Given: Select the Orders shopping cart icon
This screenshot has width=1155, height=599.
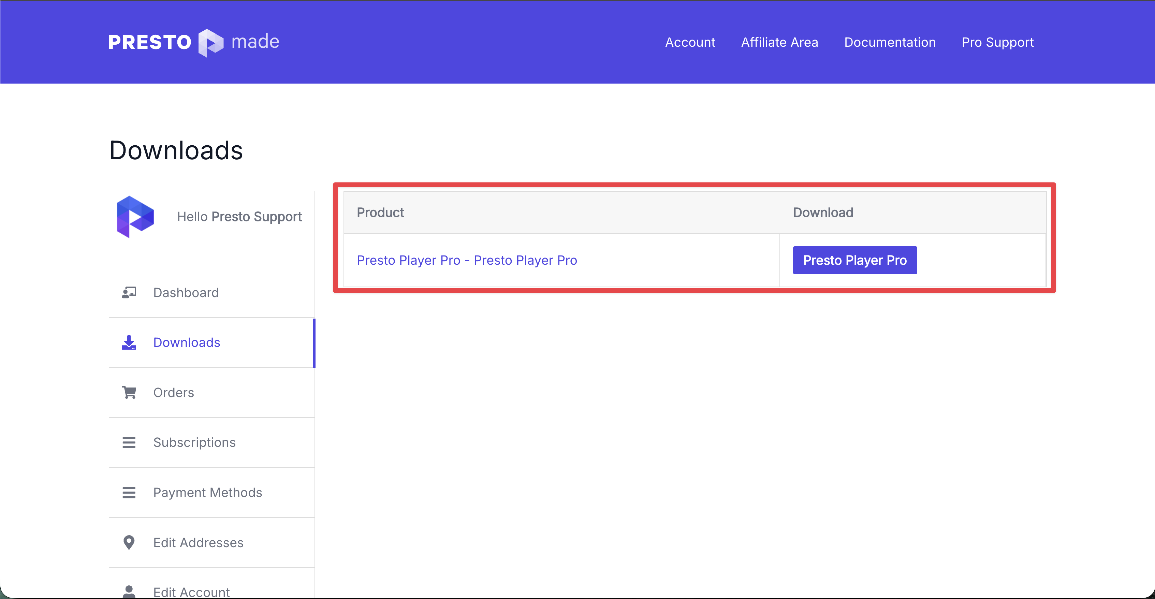Looking at the screenshot, I should (129, 392).
